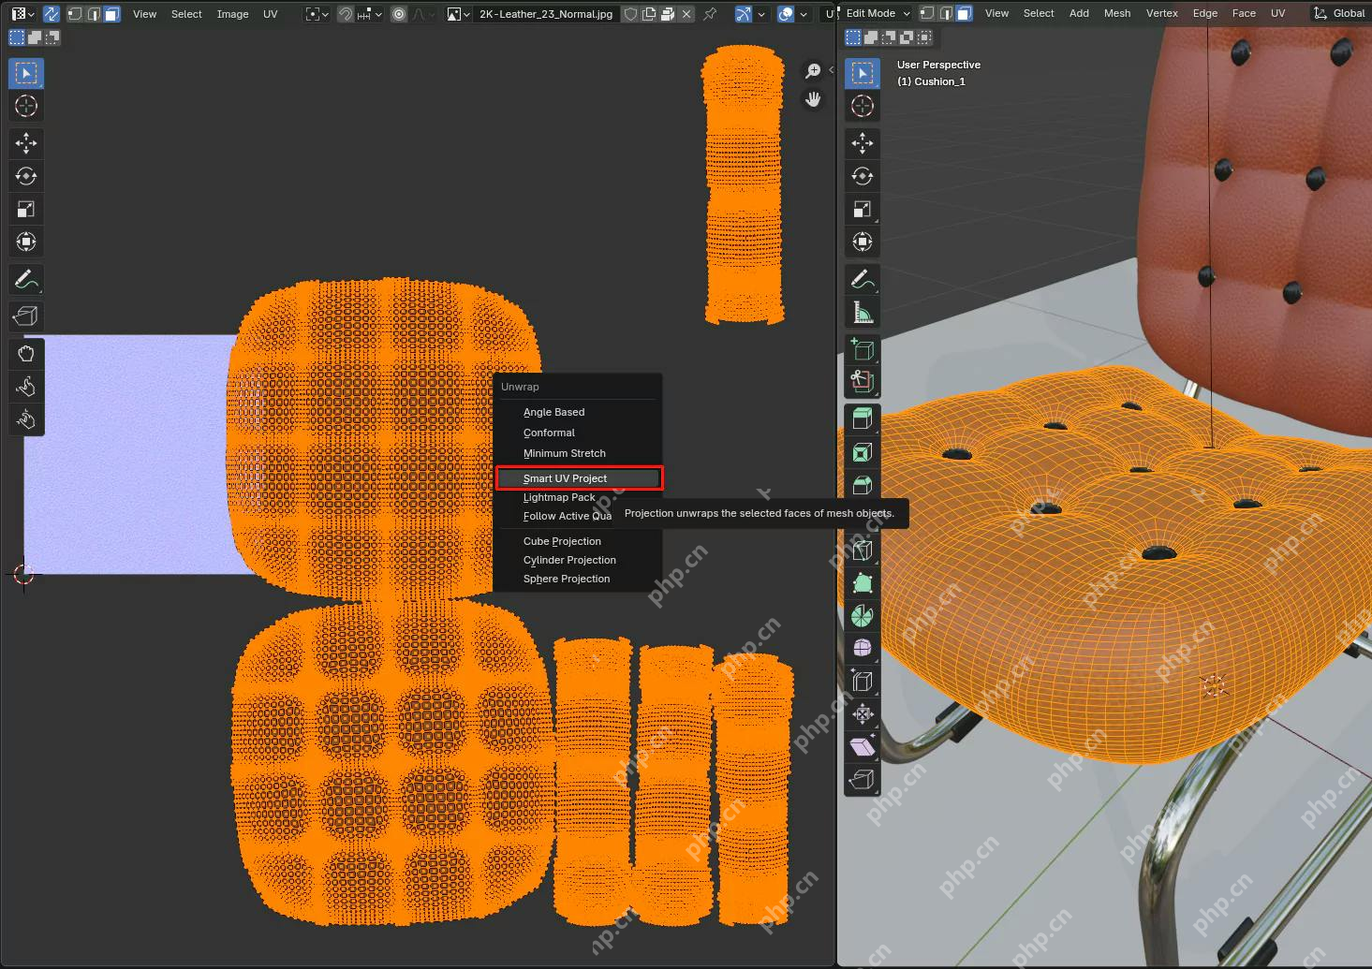Select the Scale tool in UV editor
Screen dimensions: 1372x969
(26, 209)
